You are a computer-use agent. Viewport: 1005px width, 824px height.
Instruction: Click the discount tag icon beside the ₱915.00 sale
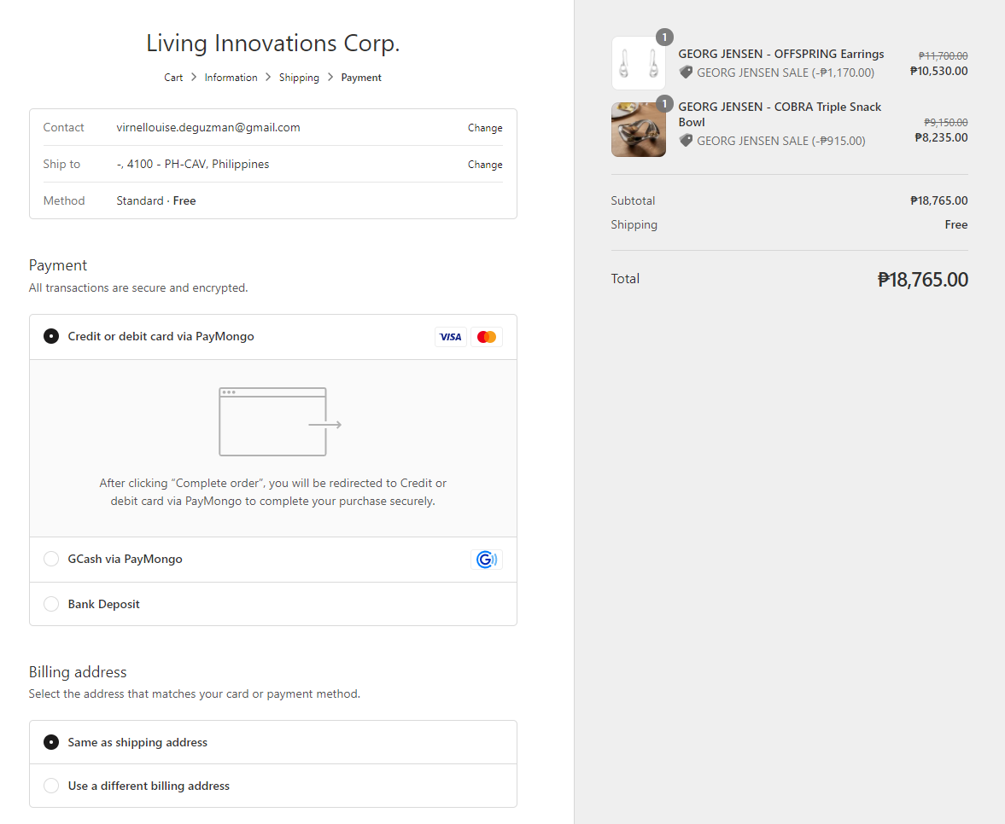click(686, 141)
